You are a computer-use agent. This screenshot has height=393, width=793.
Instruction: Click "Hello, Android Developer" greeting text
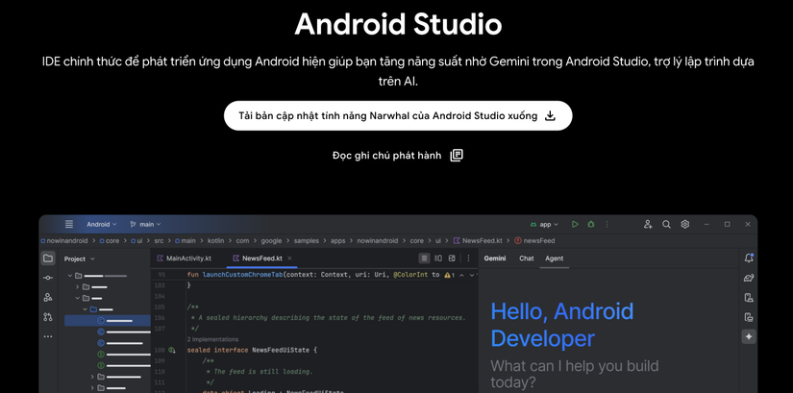click(562, 325)
